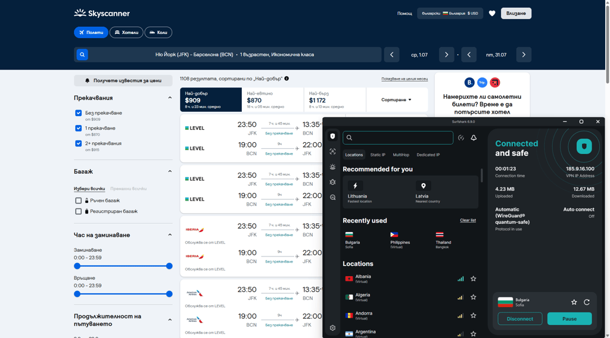
Task: Select the Полети tab
Action: tap(91, 32)
